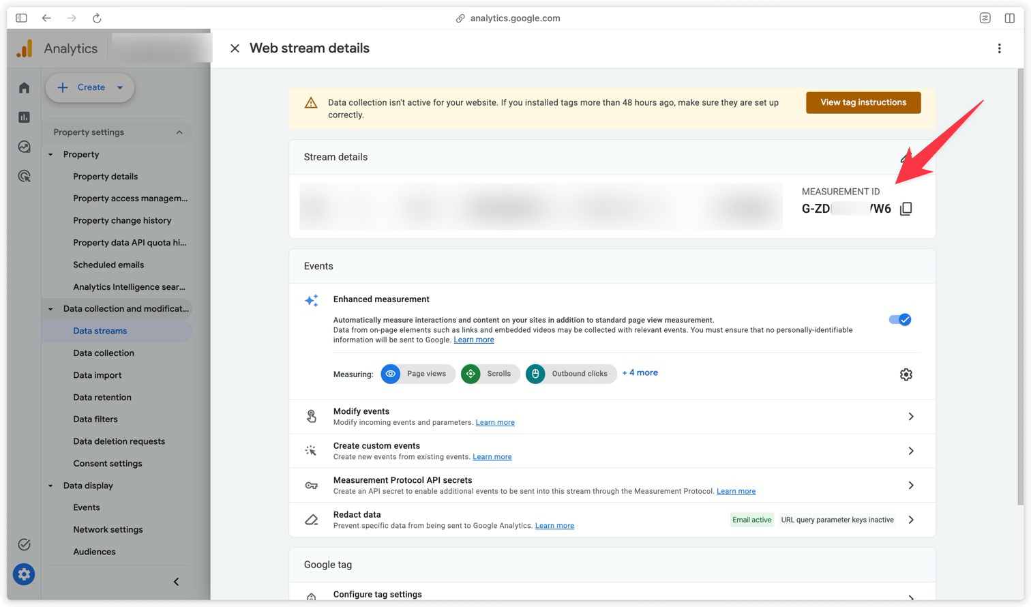Click the checkmark circle icon above Admin

(25, 544)
